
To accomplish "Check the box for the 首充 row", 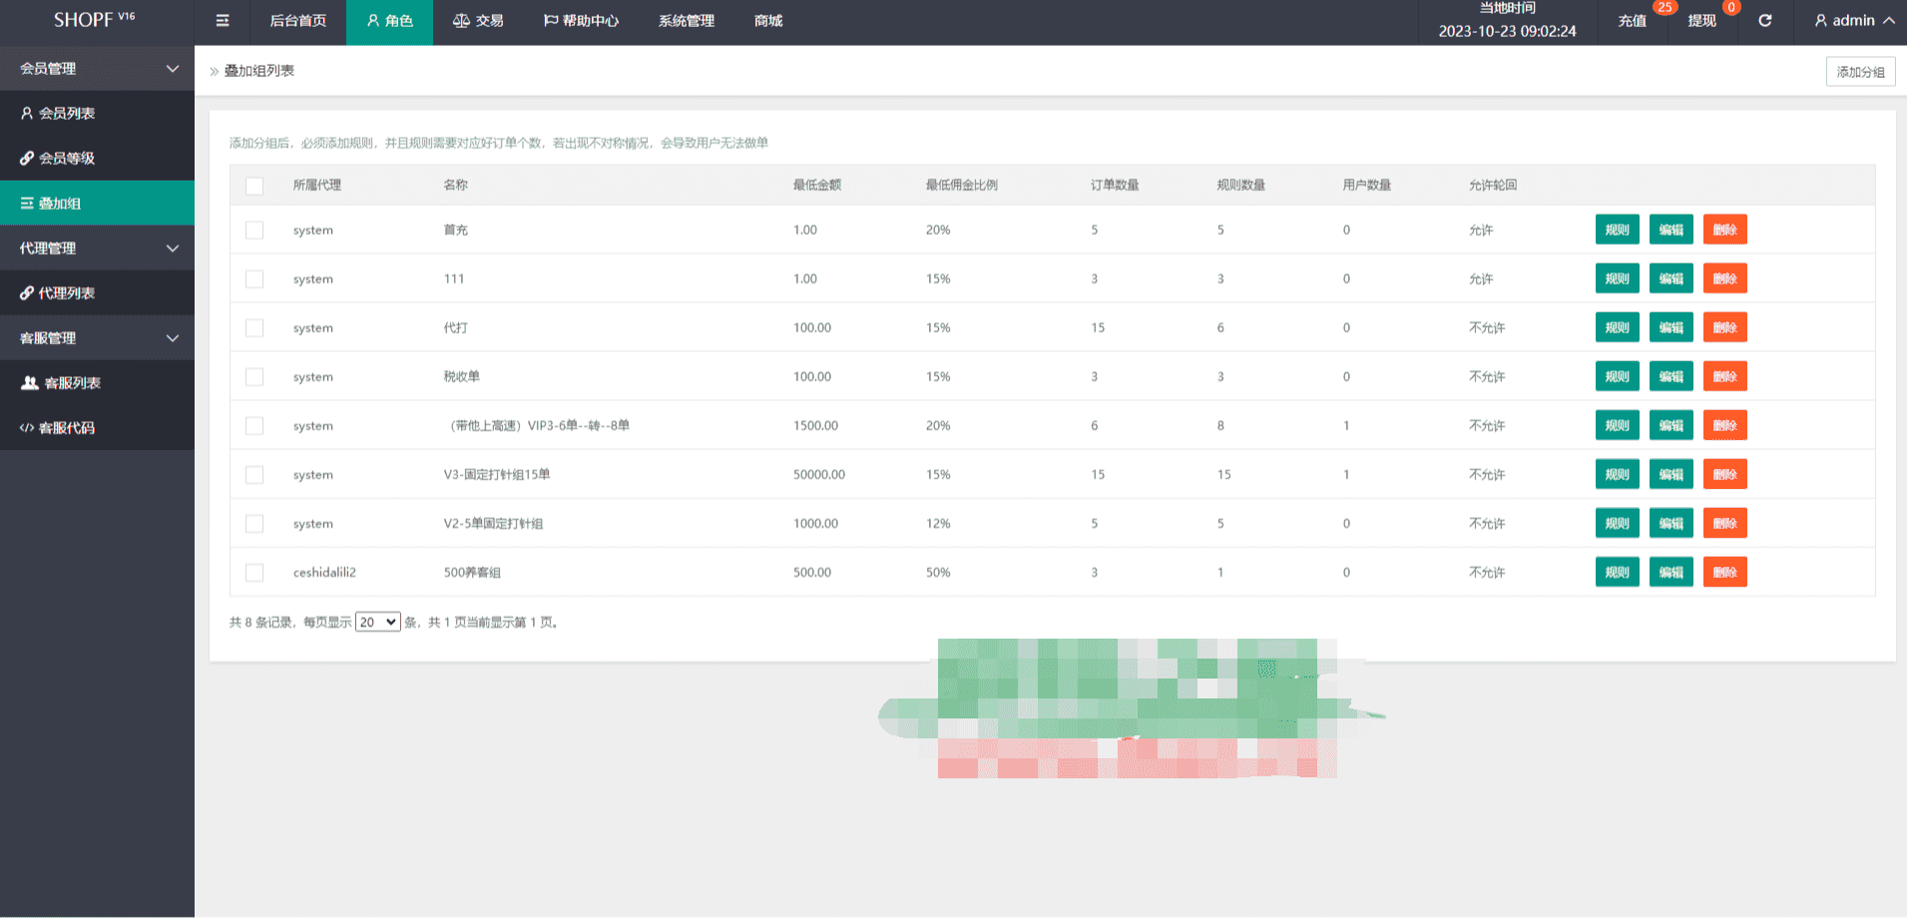I will click(254, 230).
